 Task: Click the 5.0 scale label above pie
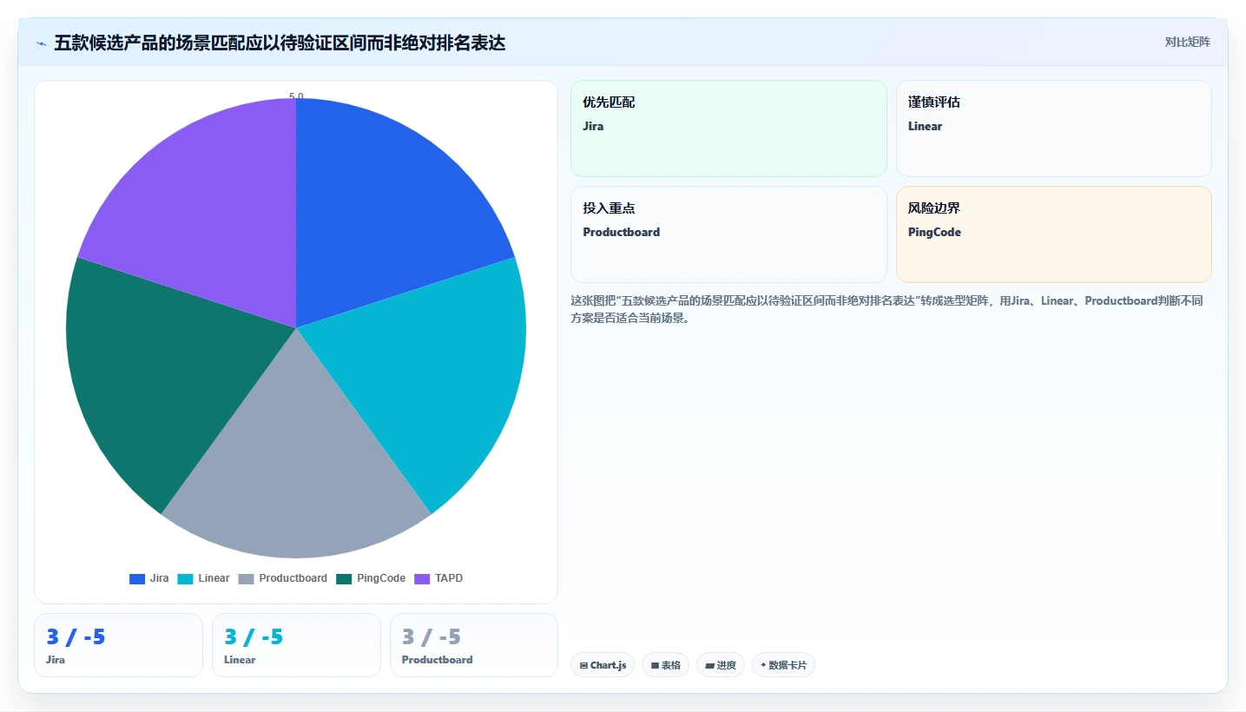point(296,96)
